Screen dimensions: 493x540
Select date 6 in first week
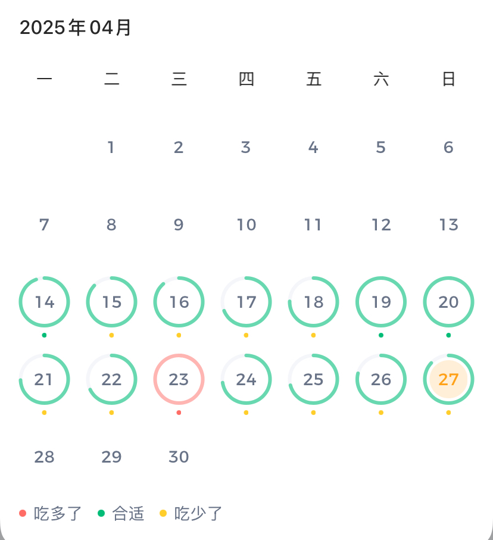(448, 147)
